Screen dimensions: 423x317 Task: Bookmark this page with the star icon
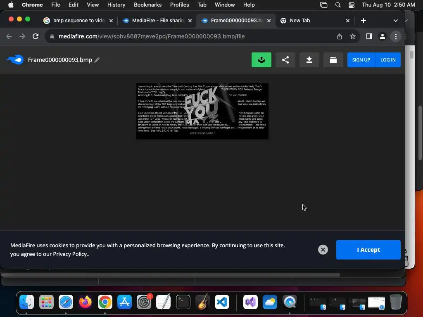[x=353, y=36]
